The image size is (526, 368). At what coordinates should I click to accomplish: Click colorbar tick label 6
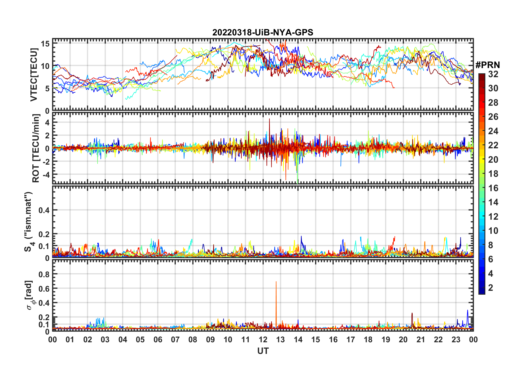click(491, 259)
